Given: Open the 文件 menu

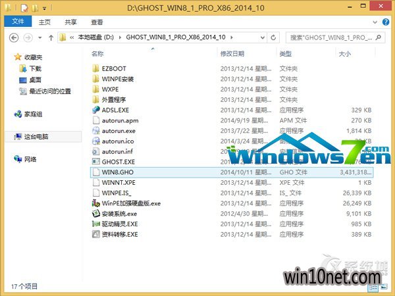Looking at the screenshot, I should [x=18, y=22].
